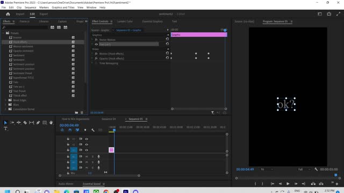Open Timeline Display Settings wrench
The height and width of the screenshot is (193, 344).
(93, 130)
